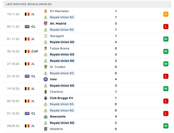Open the Newcastle team link
This screenshot has width=174, height=133.
click(x=58, y=117)
